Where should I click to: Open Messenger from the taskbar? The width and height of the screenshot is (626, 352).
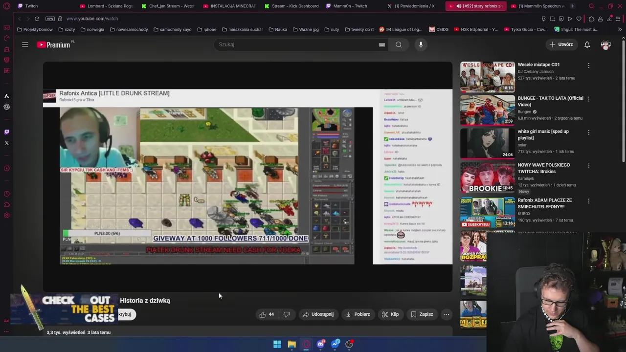(x=335, y=344)
